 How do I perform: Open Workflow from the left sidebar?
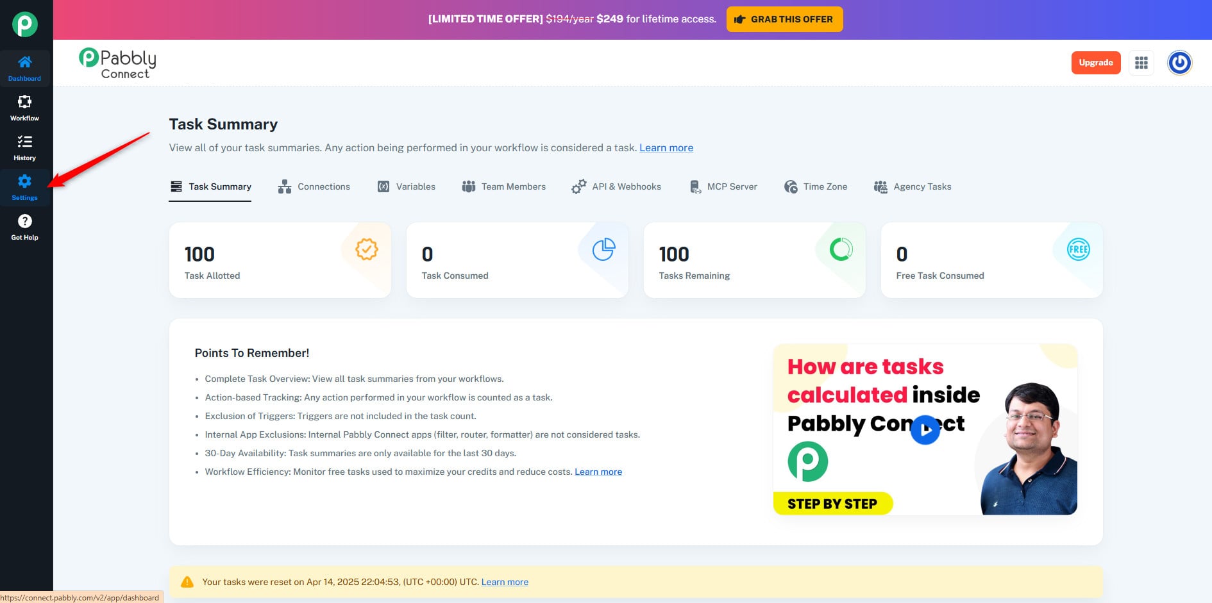pos(24,108)
